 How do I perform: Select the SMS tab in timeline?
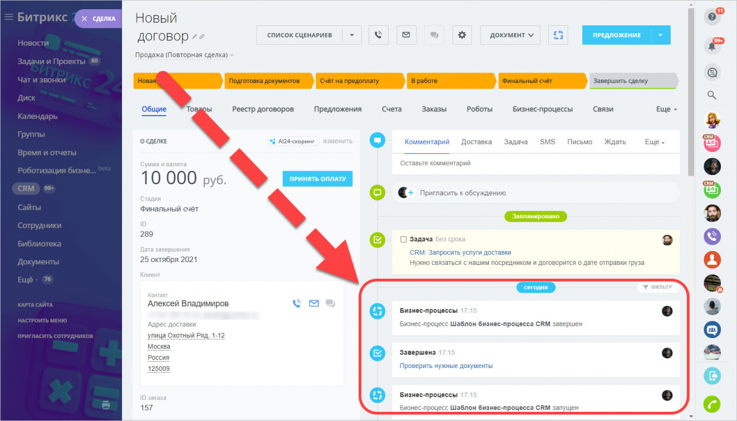pyautogui.click(x=548, y=142)
